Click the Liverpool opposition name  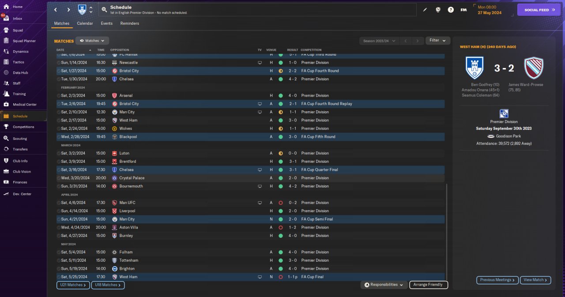coord(128,211)
